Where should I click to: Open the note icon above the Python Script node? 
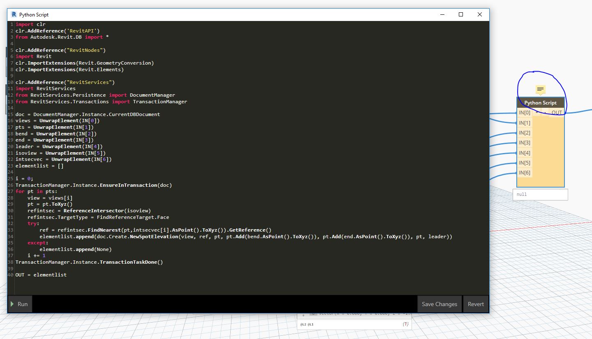point(541,89)
